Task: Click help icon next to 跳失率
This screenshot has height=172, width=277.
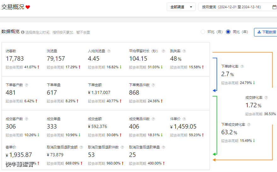Action: coord(184,51)
